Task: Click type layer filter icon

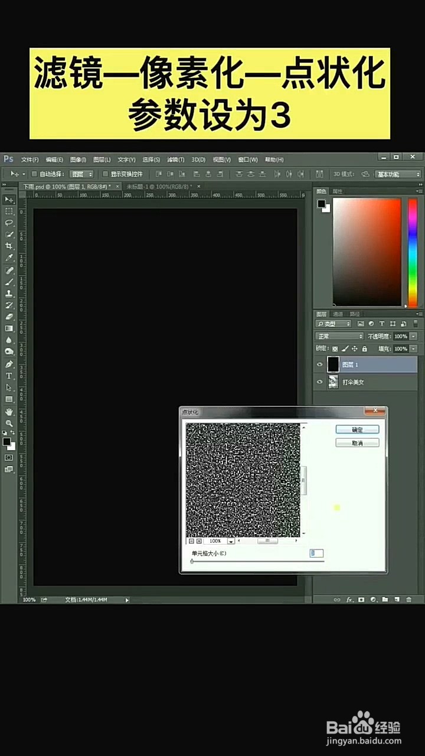Action: click(x=381, y=324)
